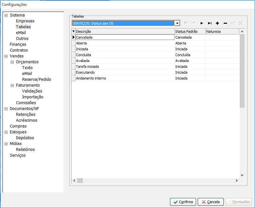Select Reserva/Pedido tree item
Viewport: 255px width, 208px height.
[36, 80]
